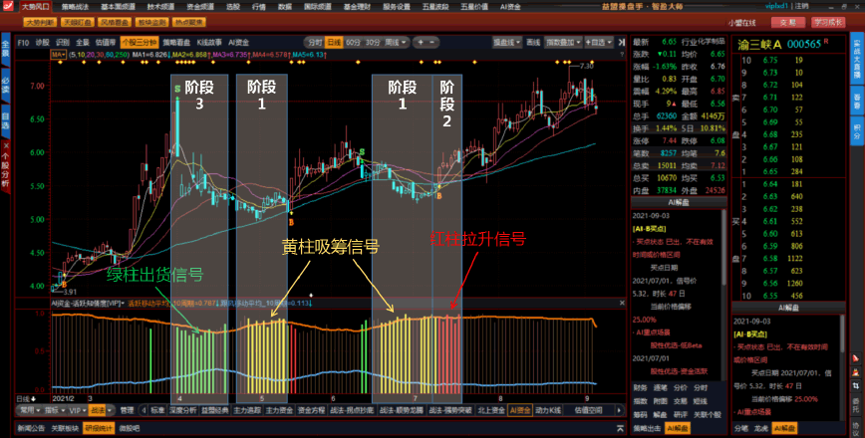Open the 周线 period dropdown
The width and height of the screenshot is (865, 438).
396,43
